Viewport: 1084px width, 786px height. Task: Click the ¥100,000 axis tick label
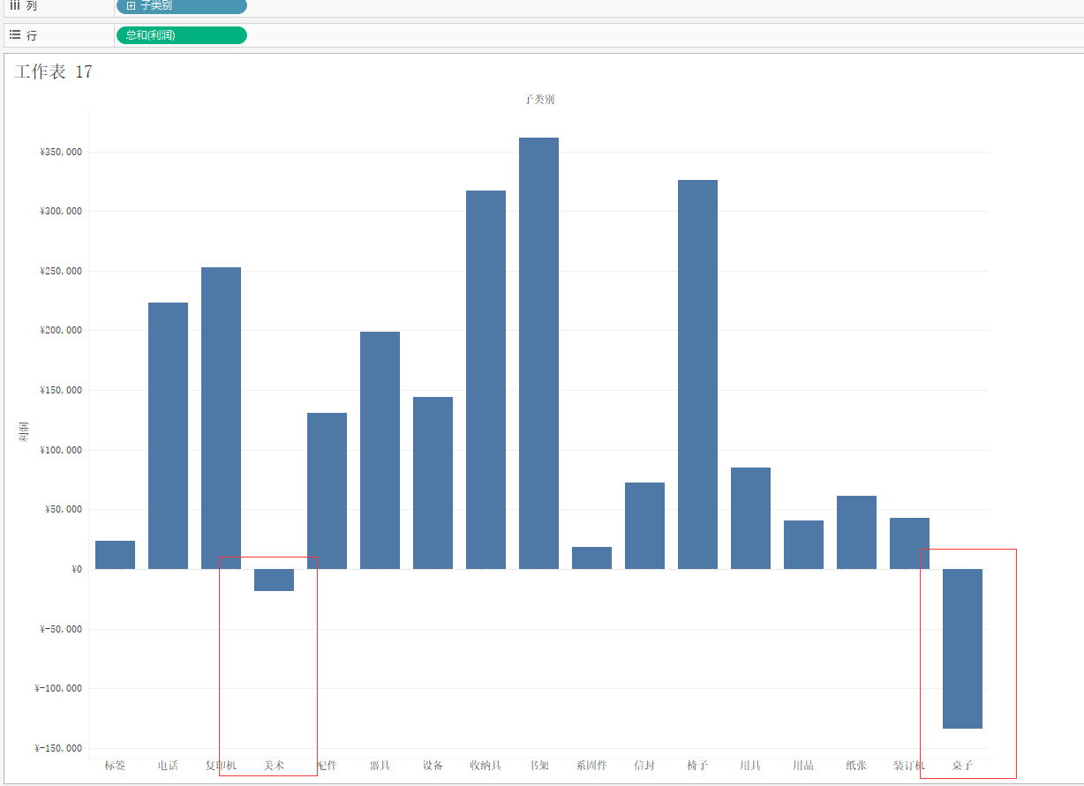tap(61, 450)
